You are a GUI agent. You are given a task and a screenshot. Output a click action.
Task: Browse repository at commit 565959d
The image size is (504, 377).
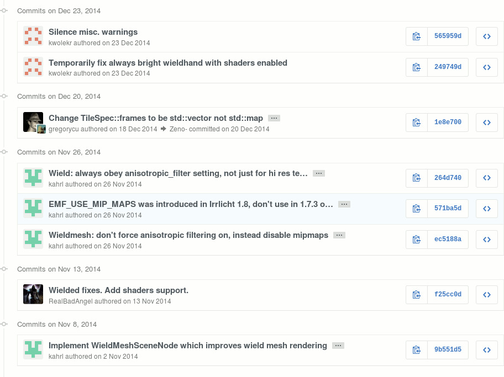[487, 36]
